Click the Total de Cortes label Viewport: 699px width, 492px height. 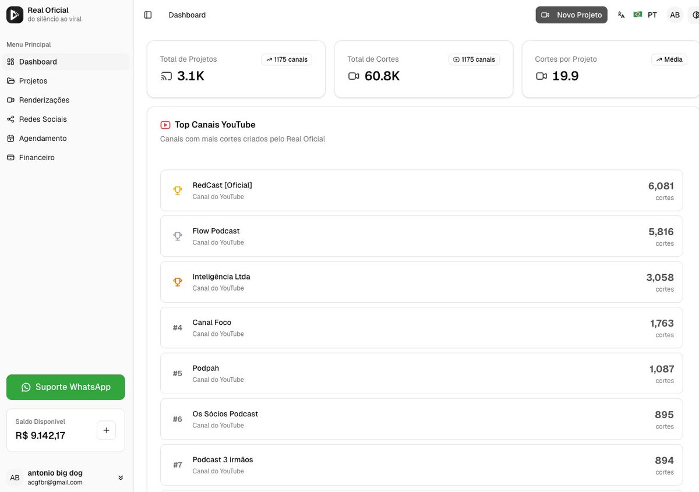[x=373, y=59]
